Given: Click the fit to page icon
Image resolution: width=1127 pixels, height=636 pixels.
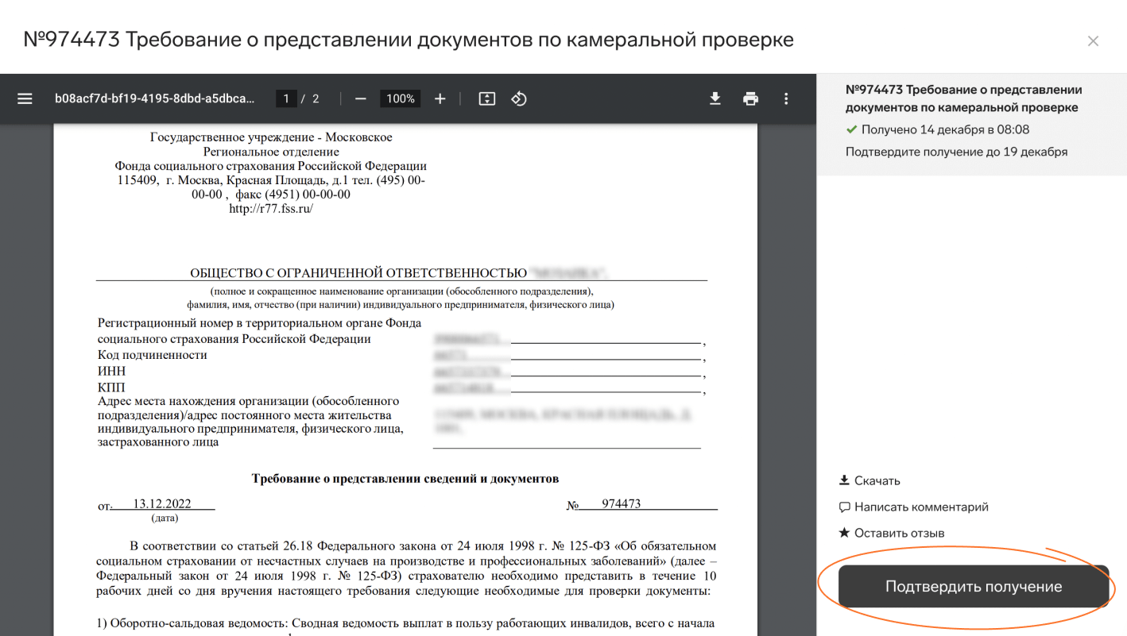Looking at the screenshot, I should [487, 98].
